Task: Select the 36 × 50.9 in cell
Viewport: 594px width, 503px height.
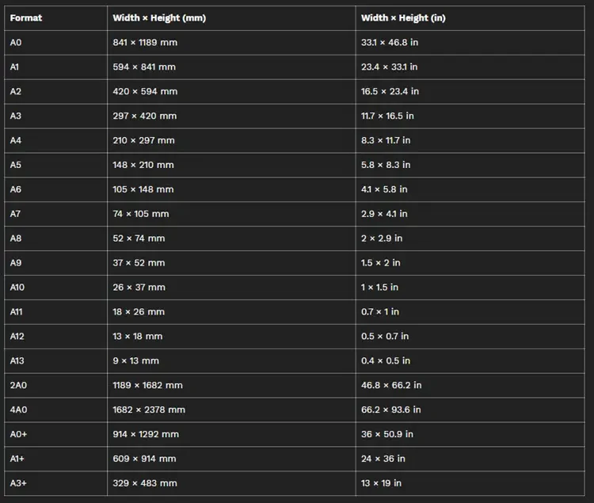Action: [387, 434]
